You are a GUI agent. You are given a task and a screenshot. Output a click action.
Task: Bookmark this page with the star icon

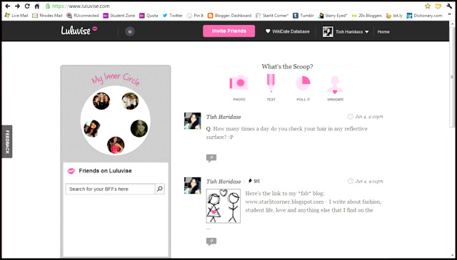coord(428,6)
